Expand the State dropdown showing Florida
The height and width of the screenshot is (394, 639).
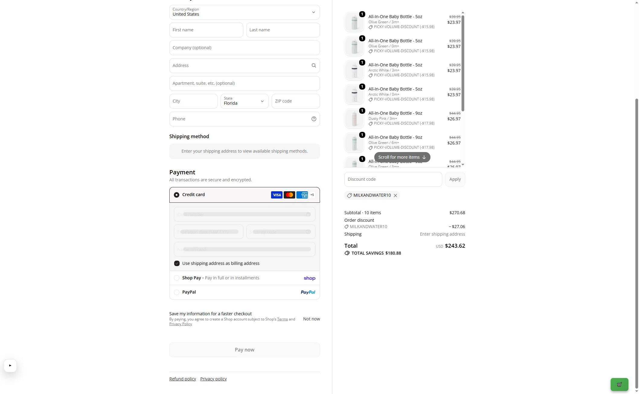[x=244, y=101]
